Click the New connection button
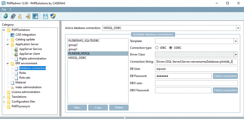This screenshot has height=119, width=244. click(x=77, y=108)
